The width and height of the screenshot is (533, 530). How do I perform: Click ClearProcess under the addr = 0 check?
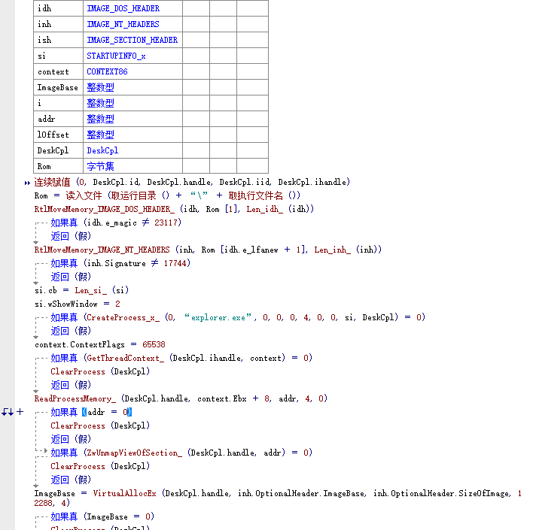pos(78,426)
